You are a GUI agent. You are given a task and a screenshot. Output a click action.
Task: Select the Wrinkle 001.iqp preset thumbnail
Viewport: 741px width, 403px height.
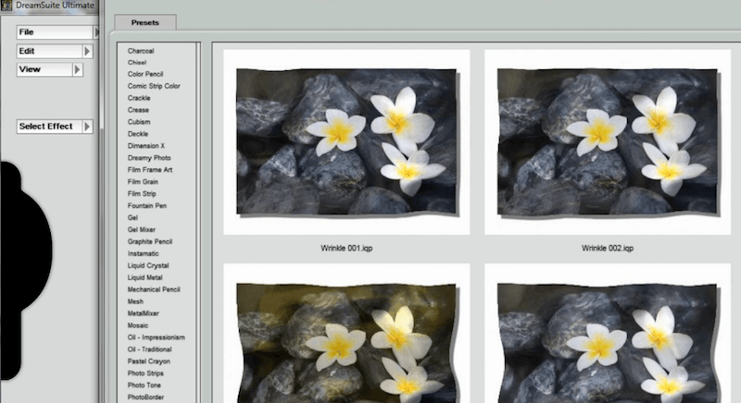click(x=346, y=141)
